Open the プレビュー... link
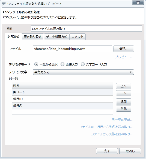Screen dimensions: 146x159 point(124,57)
